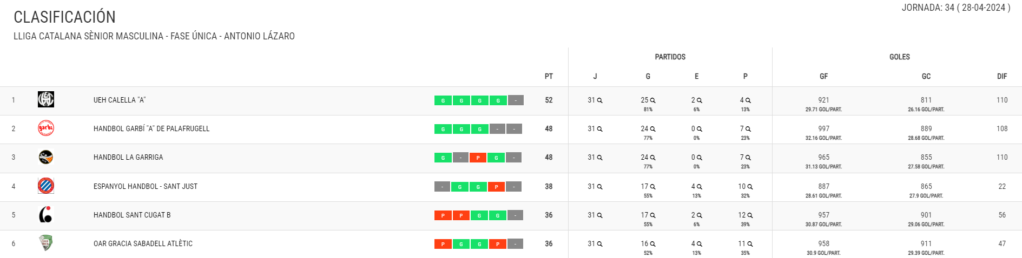
Task: Click the UEH Calella team logo
Action: [46, 99]
